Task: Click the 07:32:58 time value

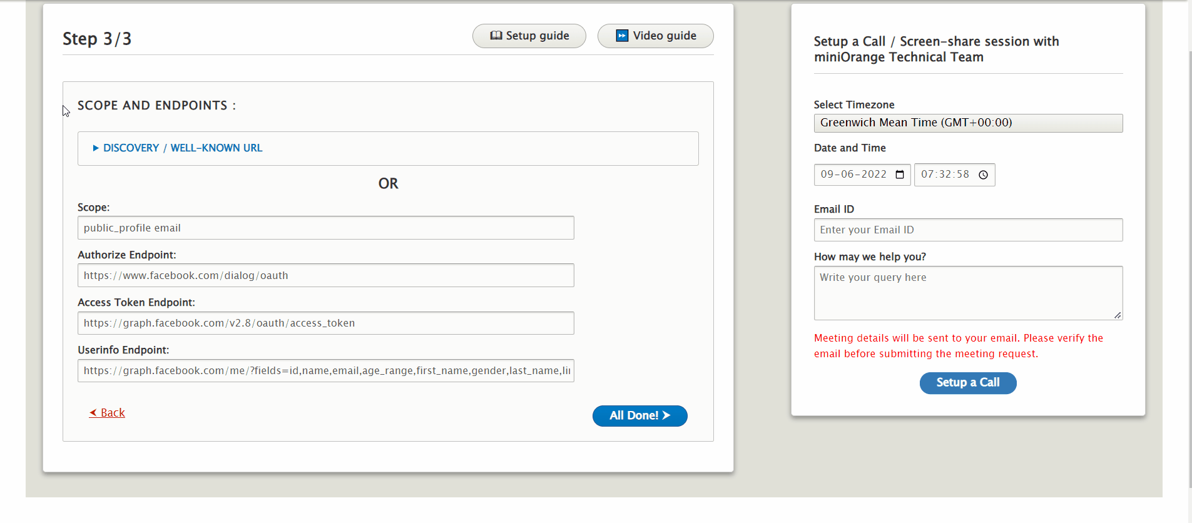Action: [945, 175]
